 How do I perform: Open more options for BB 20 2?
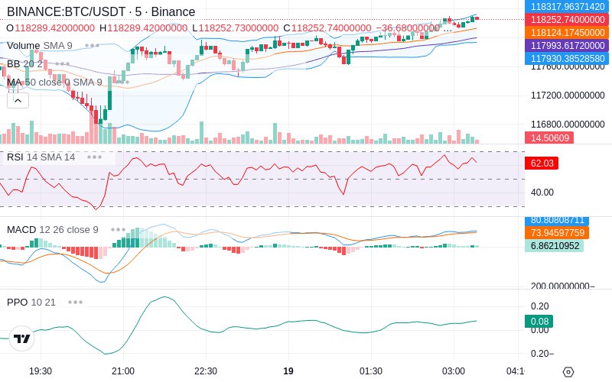coord(63,64)
